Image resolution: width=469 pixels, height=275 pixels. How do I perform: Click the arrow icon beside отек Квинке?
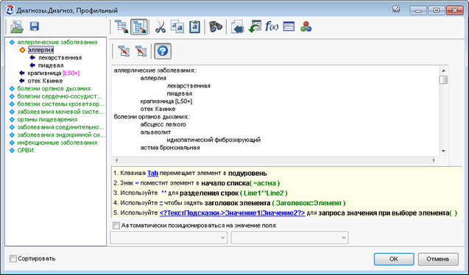click(x=22, y=81)
